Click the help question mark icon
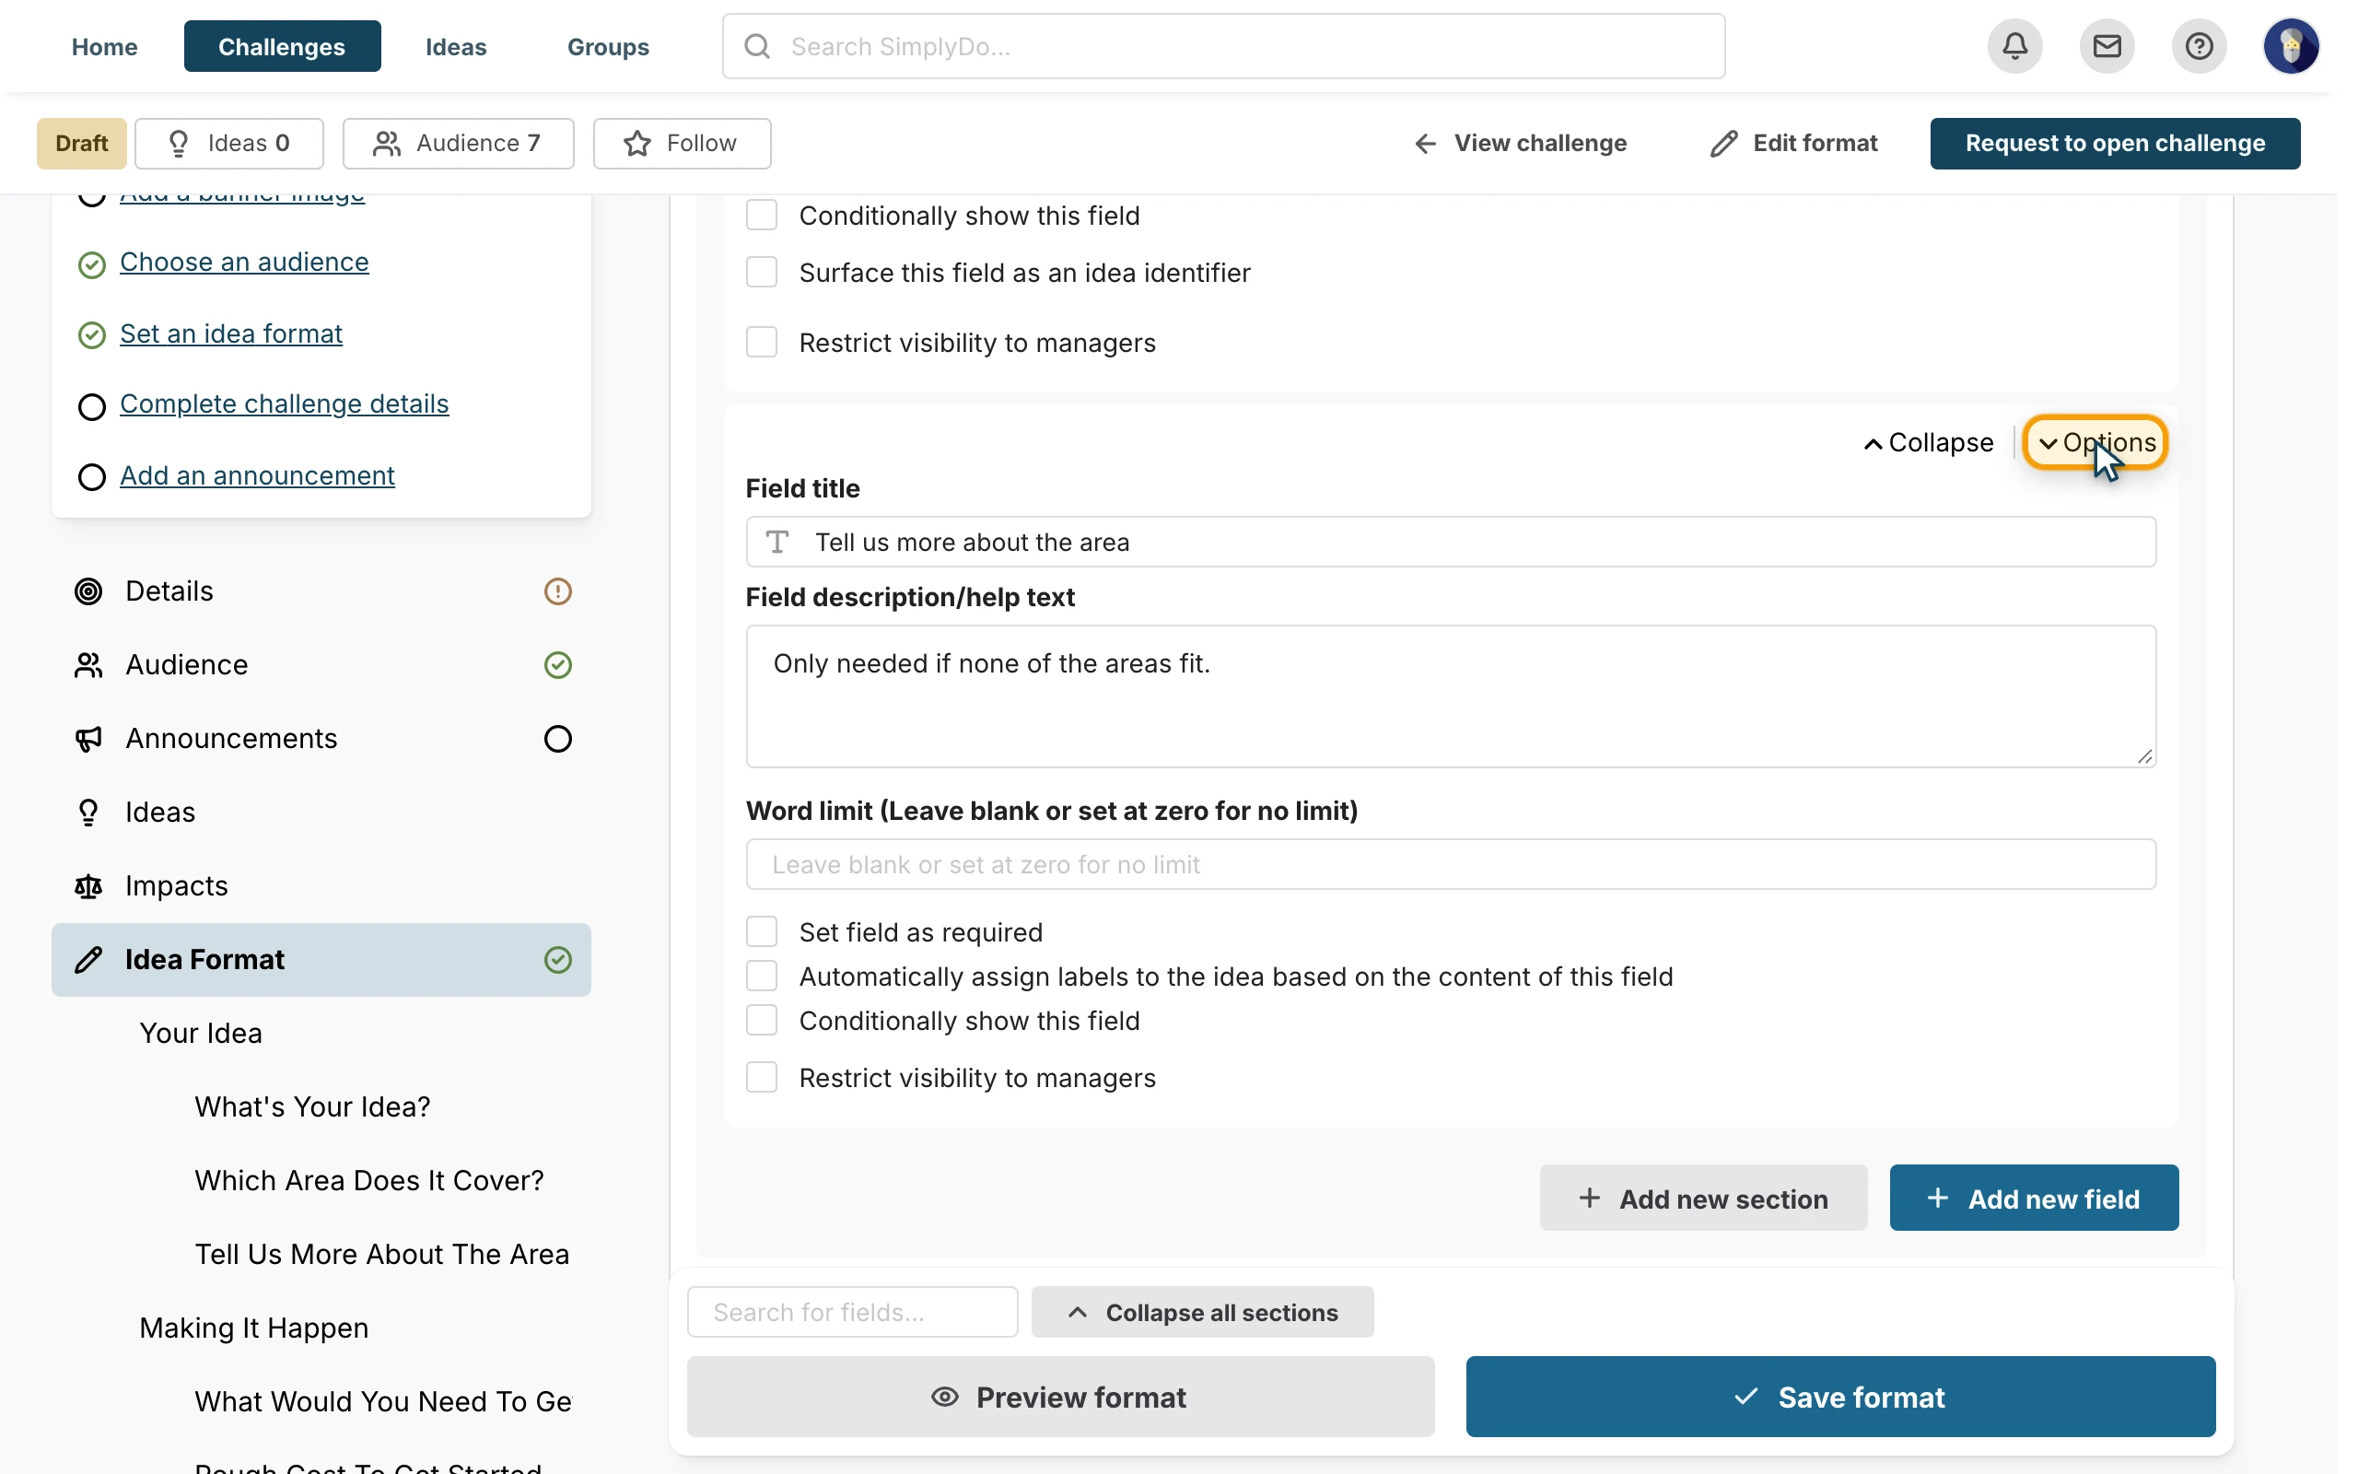 pos(2200,46)
